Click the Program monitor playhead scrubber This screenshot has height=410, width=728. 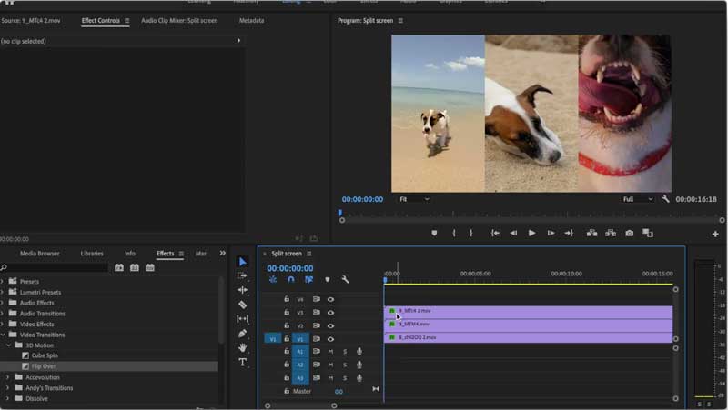click(340, 213)
